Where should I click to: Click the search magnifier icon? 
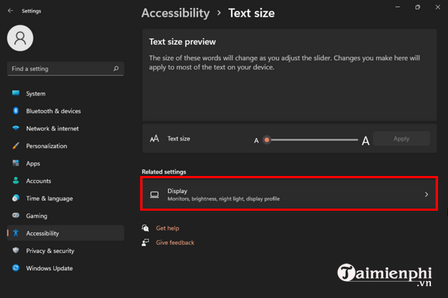pyautogui.click(x=116, y=68)
